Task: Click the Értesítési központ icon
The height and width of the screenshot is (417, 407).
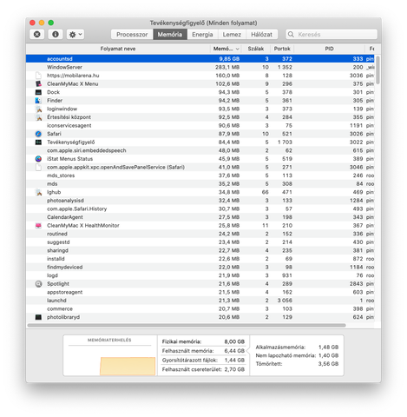Action: coord(38,117)
